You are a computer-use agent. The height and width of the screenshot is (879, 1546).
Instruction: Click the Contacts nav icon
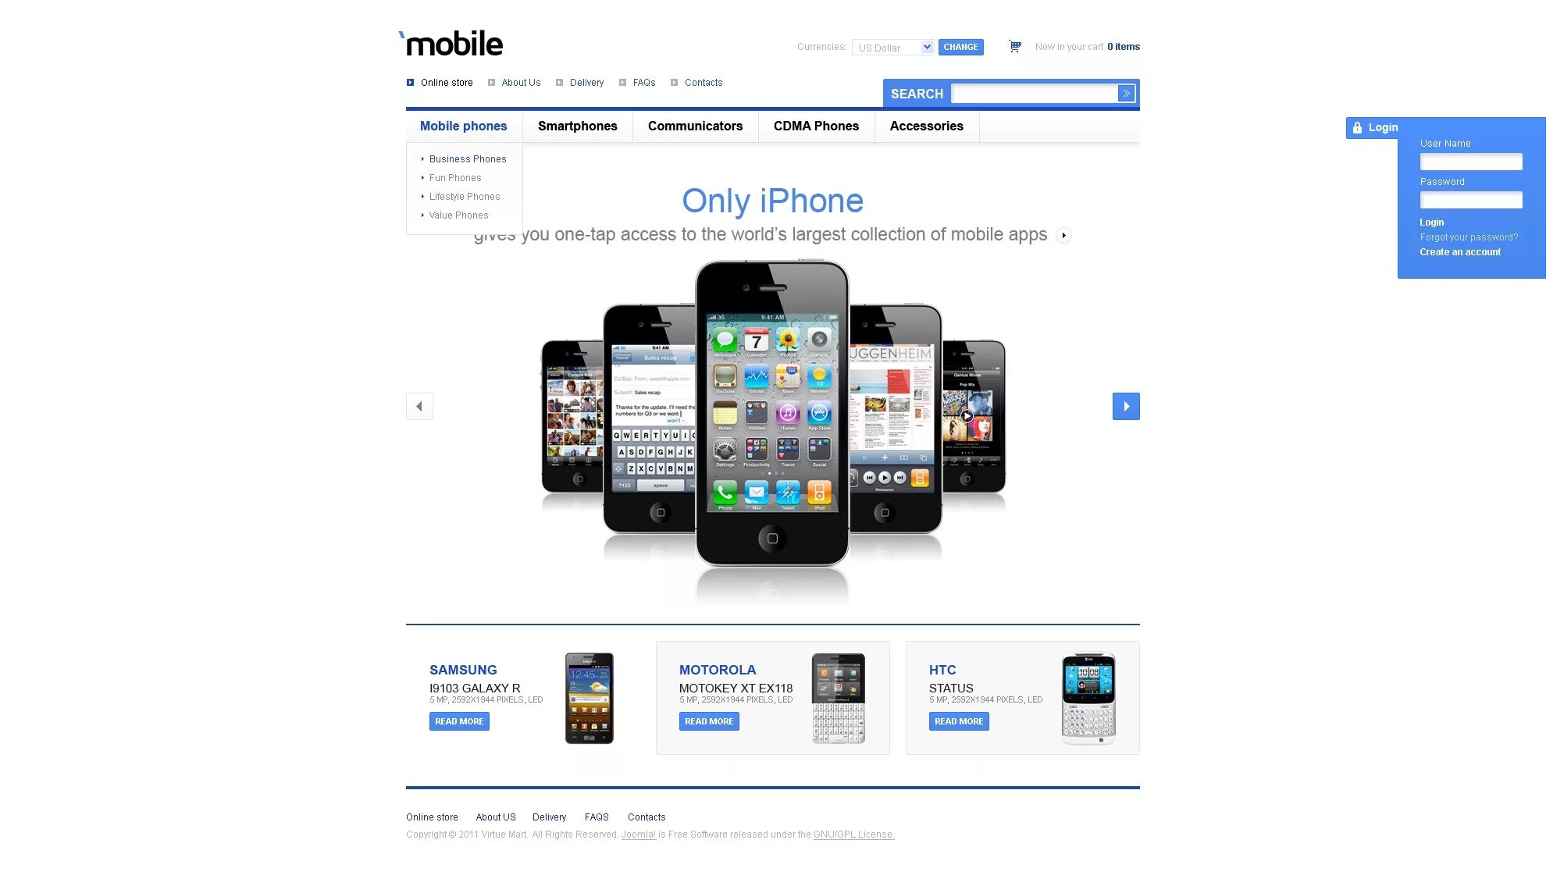672,83
